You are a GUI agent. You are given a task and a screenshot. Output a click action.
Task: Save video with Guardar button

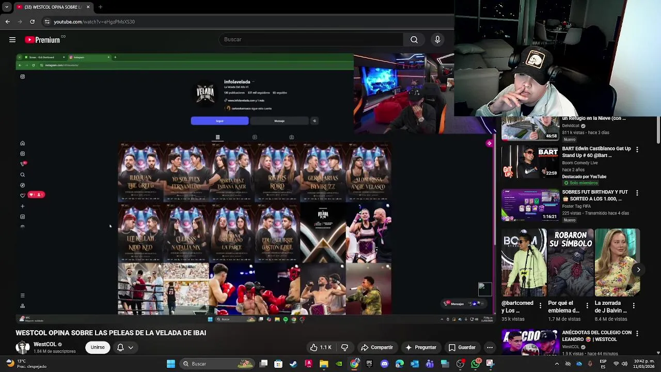click(462, 347)
